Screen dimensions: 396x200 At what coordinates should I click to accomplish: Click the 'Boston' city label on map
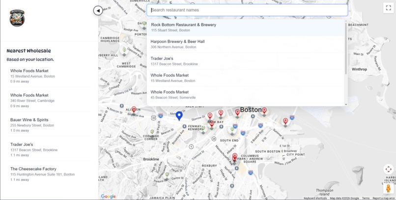coord(251,110)
